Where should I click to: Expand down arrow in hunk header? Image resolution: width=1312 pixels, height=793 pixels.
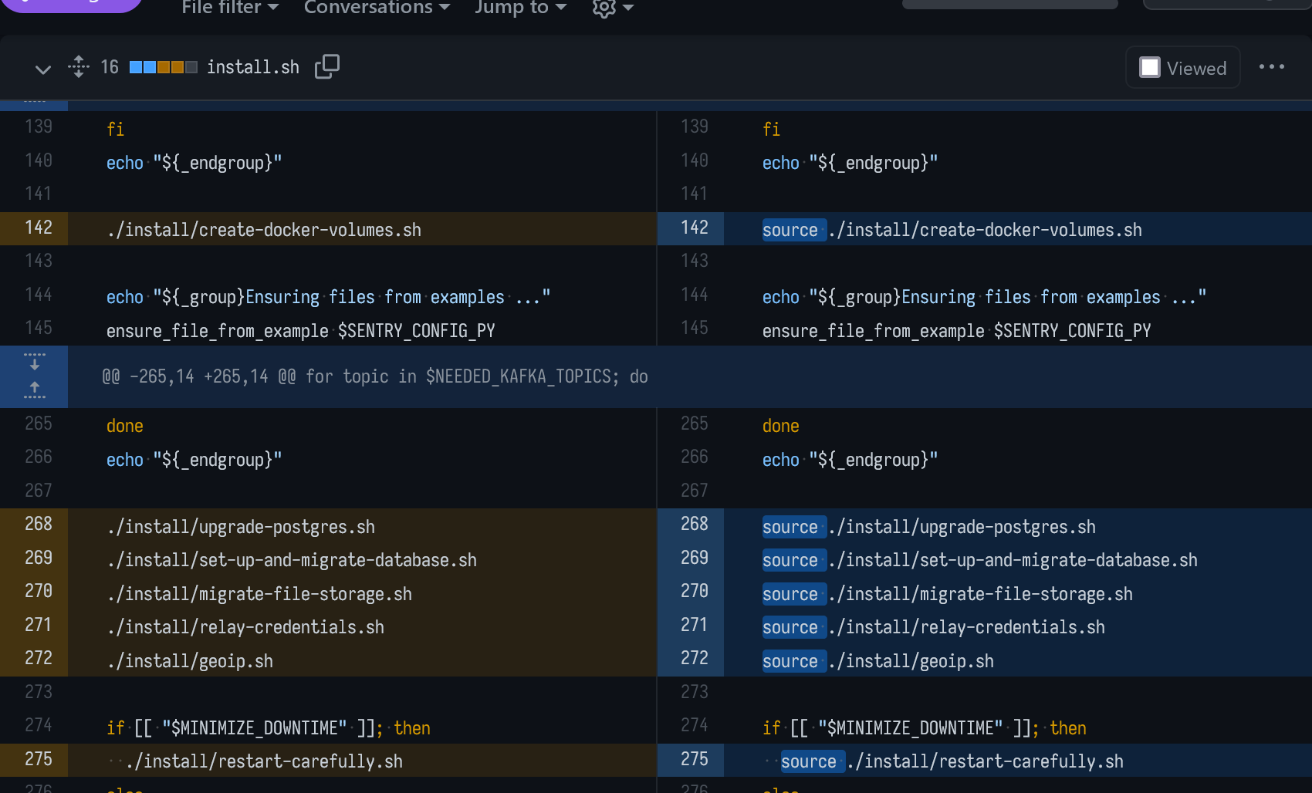click(x=35, y=361)
